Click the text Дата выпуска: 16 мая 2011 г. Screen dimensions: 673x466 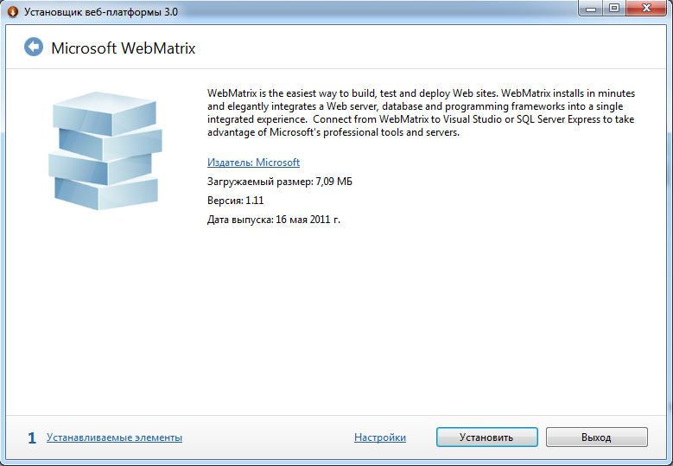point(273,220)
